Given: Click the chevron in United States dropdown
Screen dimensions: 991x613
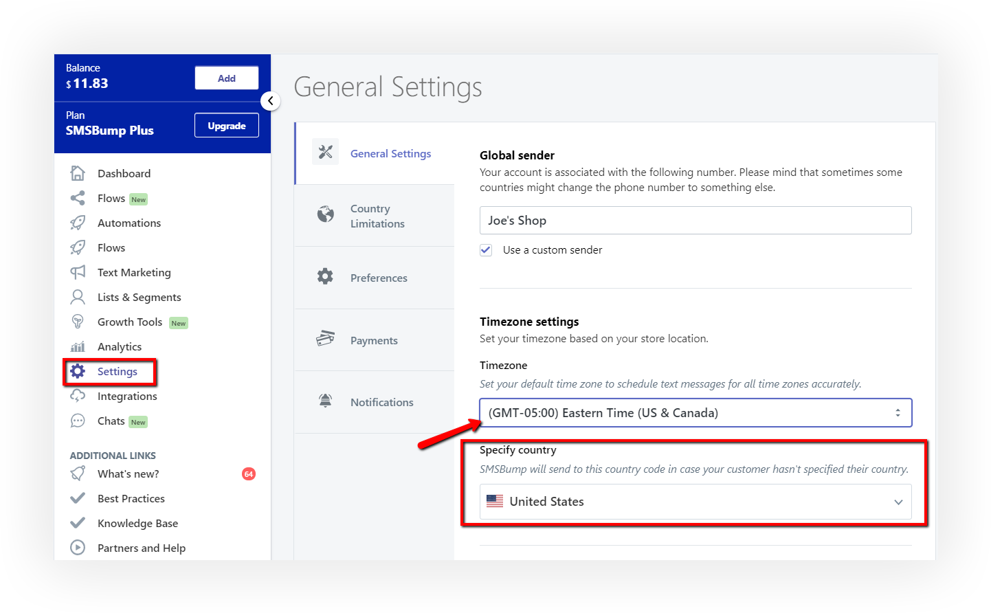Looking at the screenshot, I should point(898,502).
